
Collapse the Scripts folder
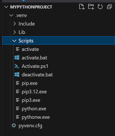click(14, 41)
